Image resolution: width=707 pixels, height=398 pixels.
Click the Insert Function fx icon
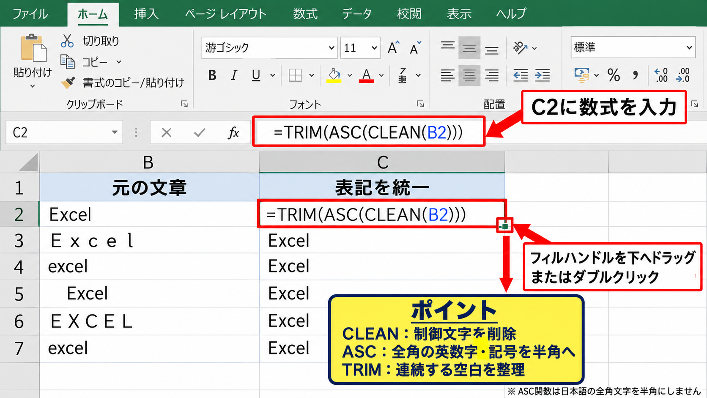(x=233, y=133)
